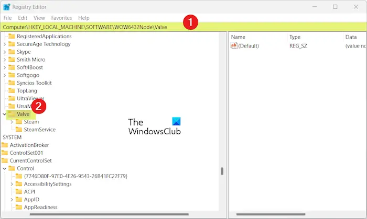Expand the Soft4Boost key
Screen dimensions: 367x219
click(x=4, y=67)
